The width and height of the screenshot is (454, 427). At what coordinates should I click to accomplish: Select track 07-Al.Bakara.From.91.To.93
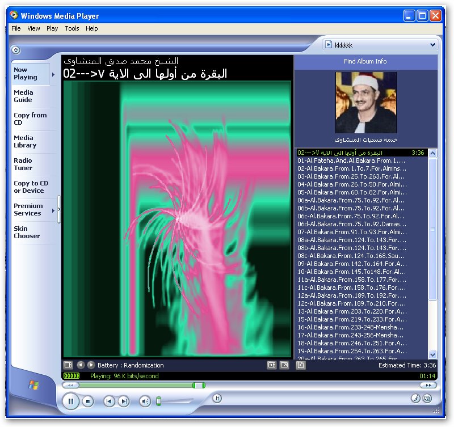pos(361,232)
